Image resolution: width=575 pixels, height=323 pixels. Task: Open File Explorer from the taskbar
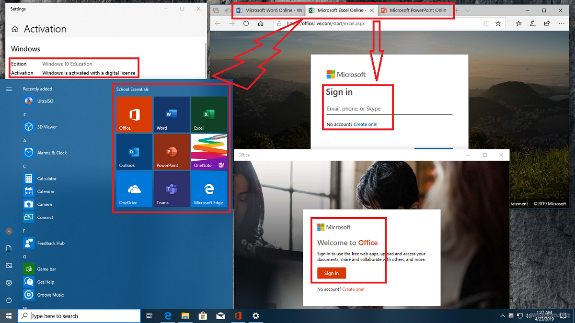pyautogui.click(x=185, y=316)
